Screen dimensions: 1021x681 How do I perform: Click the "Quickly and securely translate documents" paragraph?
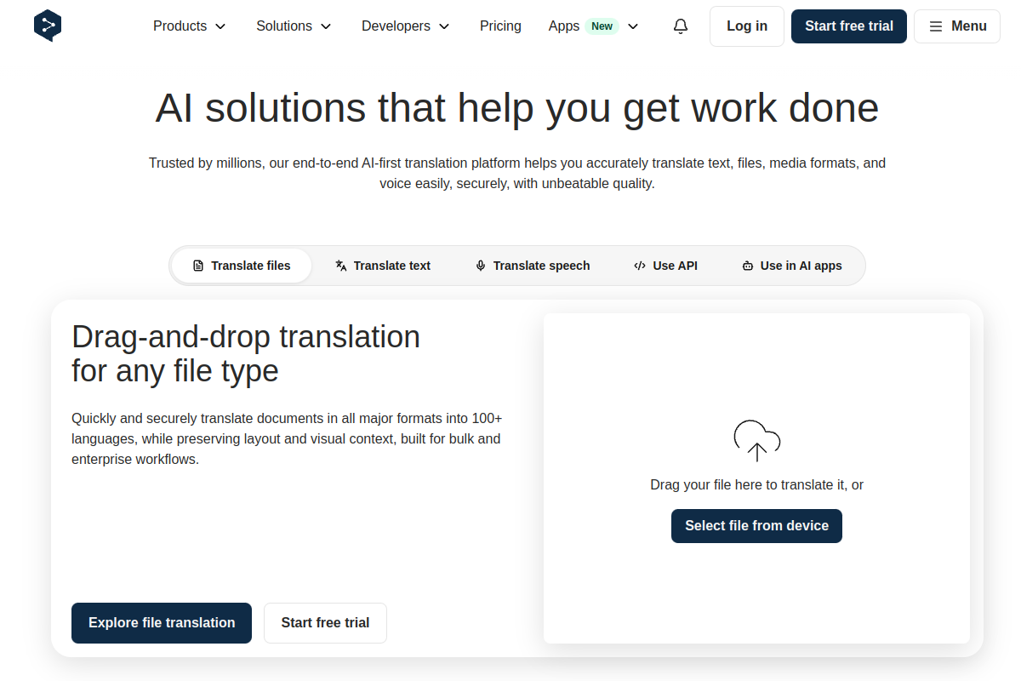pos(287,439)
